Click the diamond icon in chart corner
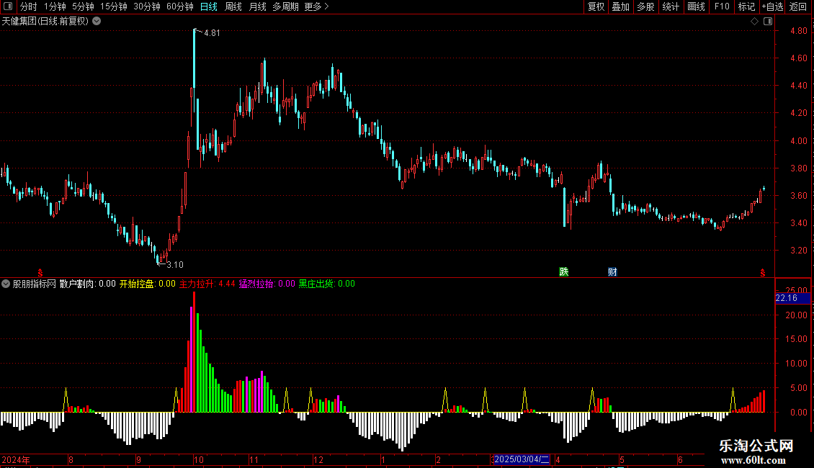This screenshot has width=814, height=468. click(755, 22)
